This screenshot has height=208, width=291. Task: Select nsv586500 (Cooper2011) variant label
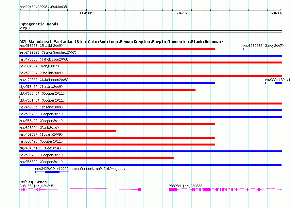coord(41,162)
